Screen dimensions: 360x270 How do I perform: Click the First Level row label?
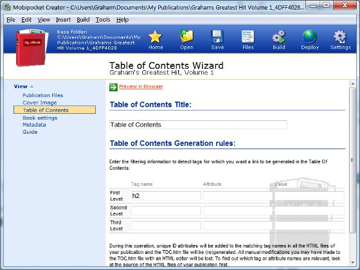point(116,196)
